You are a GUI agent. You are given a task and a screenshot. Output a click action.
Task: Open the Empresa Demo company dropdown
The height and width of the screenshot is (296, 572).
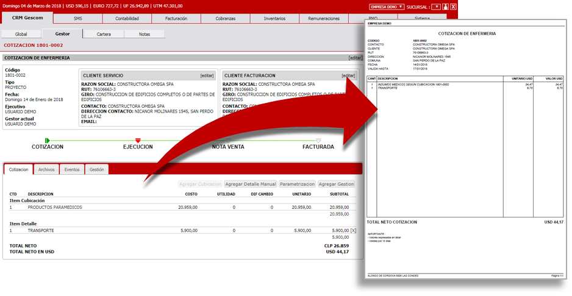click(387, 7)
